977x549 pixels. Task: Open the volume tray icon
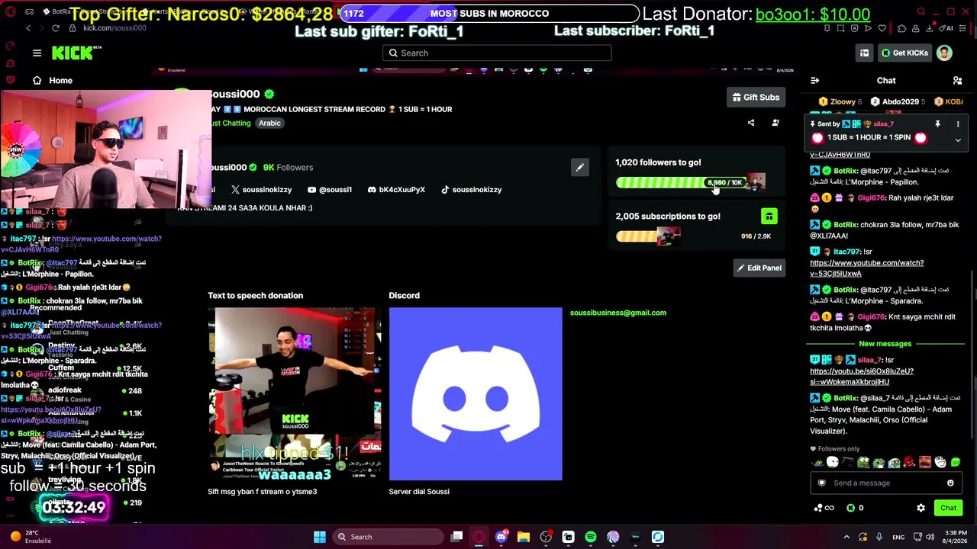pyautogui.click(x=928, y=537)
